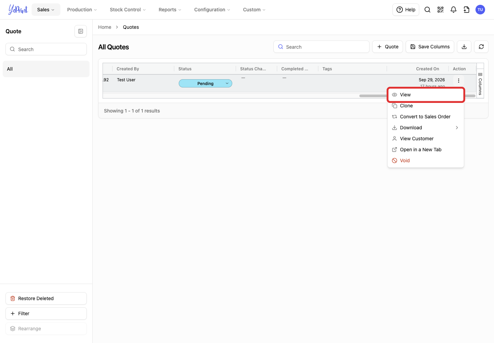Sort by the Created On column header
This screenshot has width=494, height=343.
click(x=417, y=69)
